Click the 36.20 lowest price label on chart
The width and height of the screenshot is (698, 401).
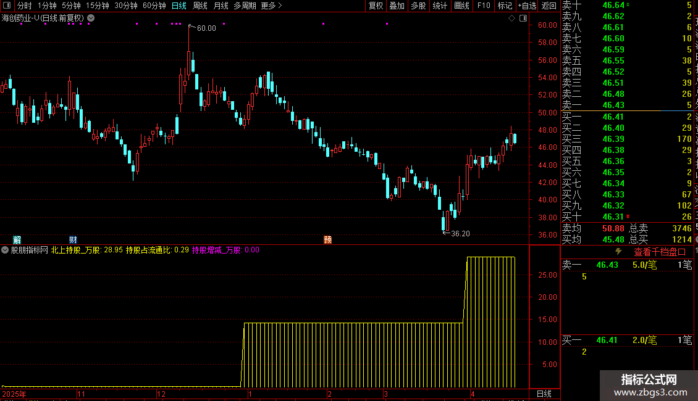(460, 234)
